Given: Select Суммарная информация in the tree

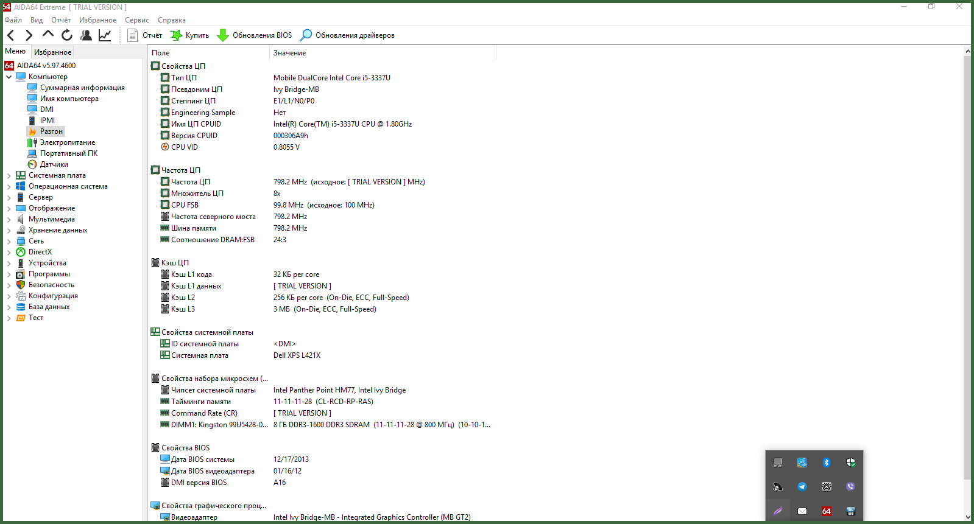Looking at the screenshot, I should pyautogui.click(x=82, y=88).
